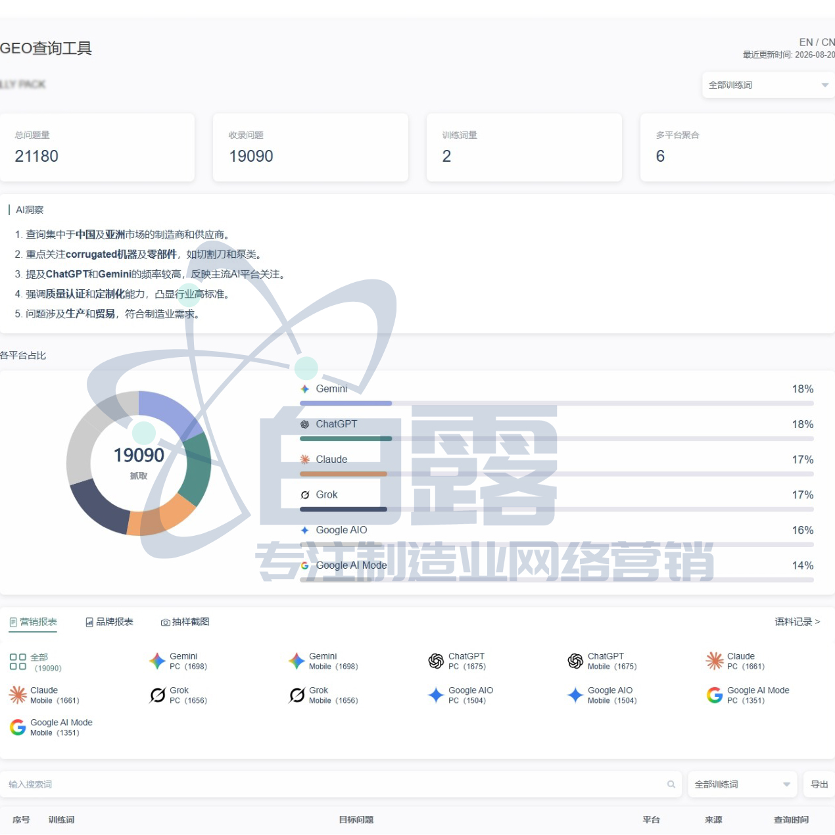Click the search magnifier icon
The width and height of the screenshot is (835, 835).
(x=671, y=784)
